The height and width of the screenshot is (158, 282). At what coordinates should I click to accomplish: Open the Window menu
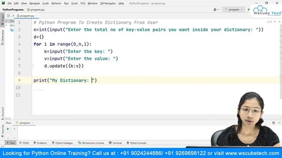[93, 4]
